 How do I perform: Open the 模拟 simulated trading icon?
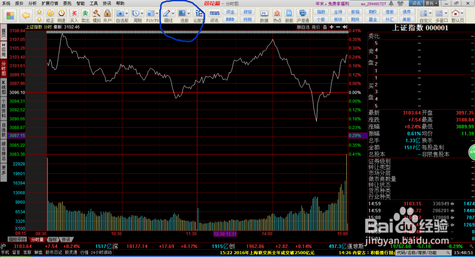[x=96, y=16]
